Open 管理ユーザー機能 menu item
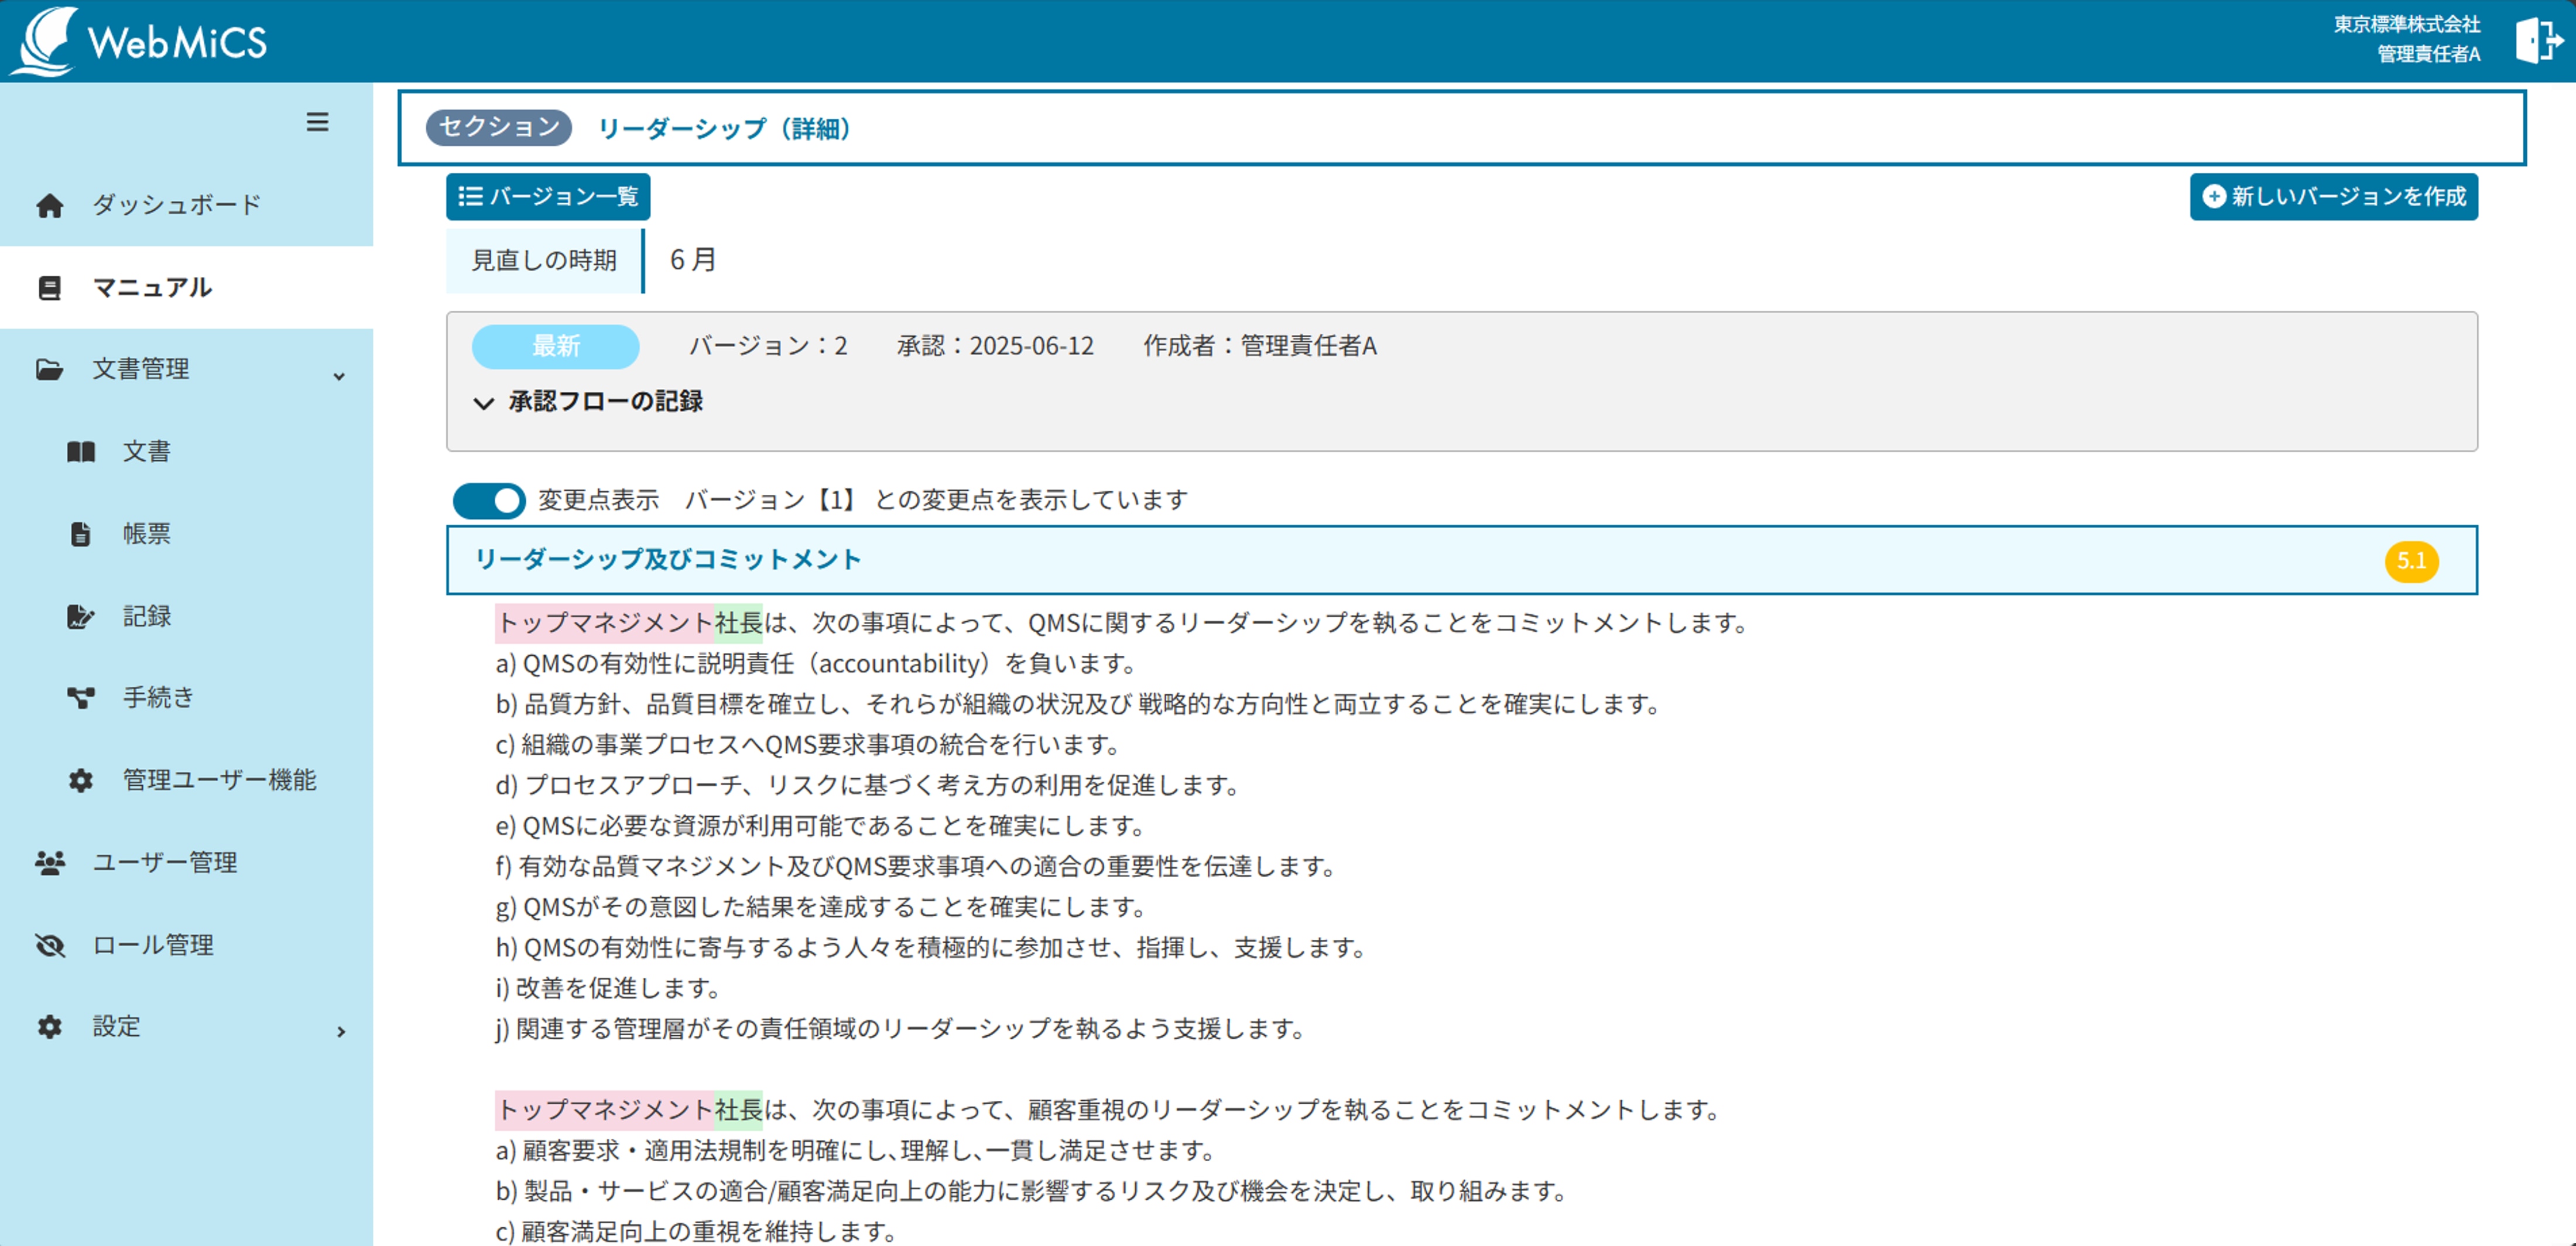This screenshot has width=2576, height=1246. click(219, 780)
